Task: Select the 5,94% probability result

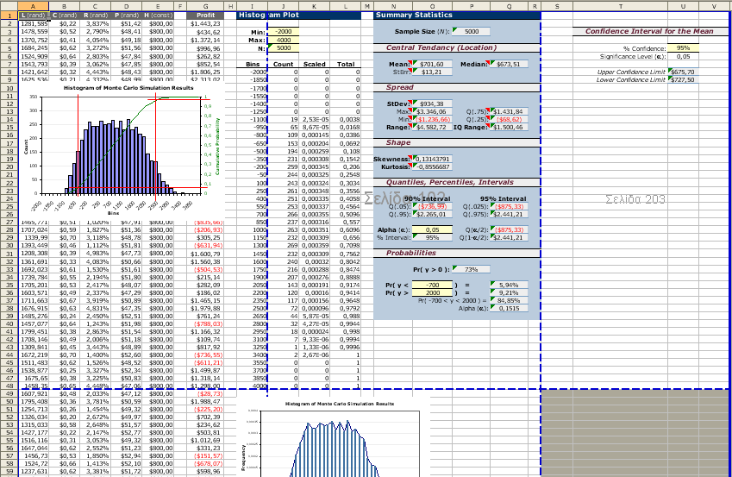Action: tap(509, 285)
